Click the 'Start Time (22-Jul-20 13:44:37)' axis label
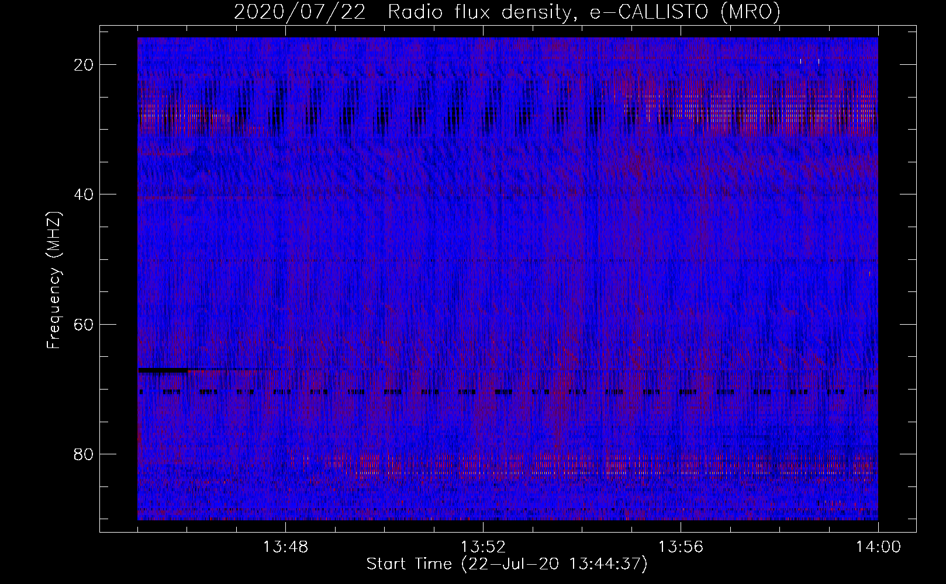Viewport: 946px width, 584px height. [507, 564]
